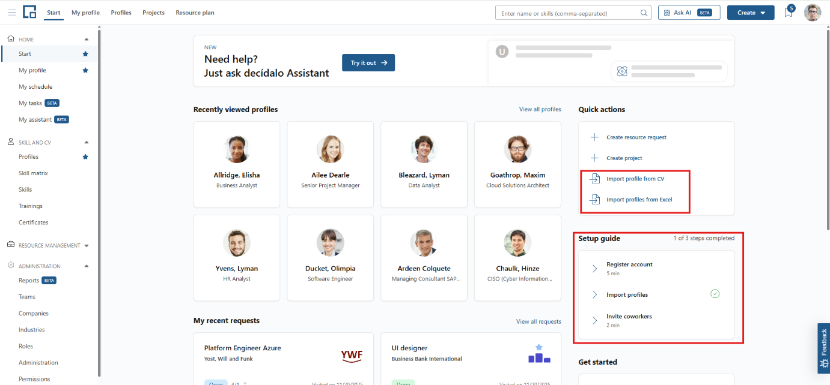Follow the View all requests link

click(539, 321)
